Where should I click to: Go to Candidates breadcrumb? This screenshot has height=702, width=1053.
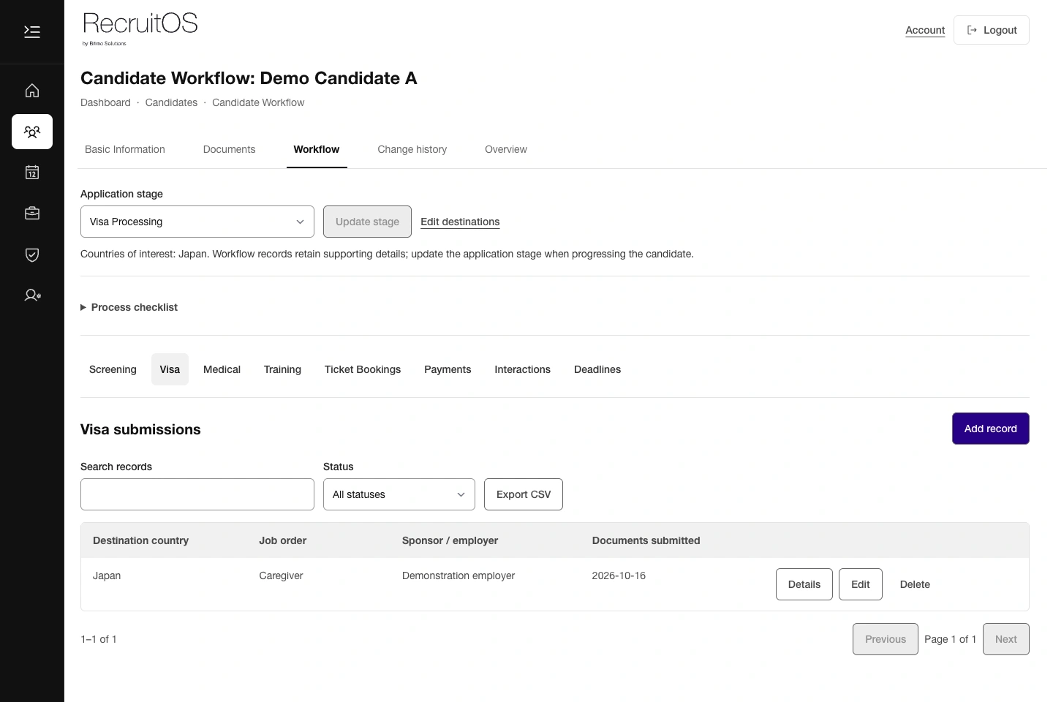click(x=171, y=102)
